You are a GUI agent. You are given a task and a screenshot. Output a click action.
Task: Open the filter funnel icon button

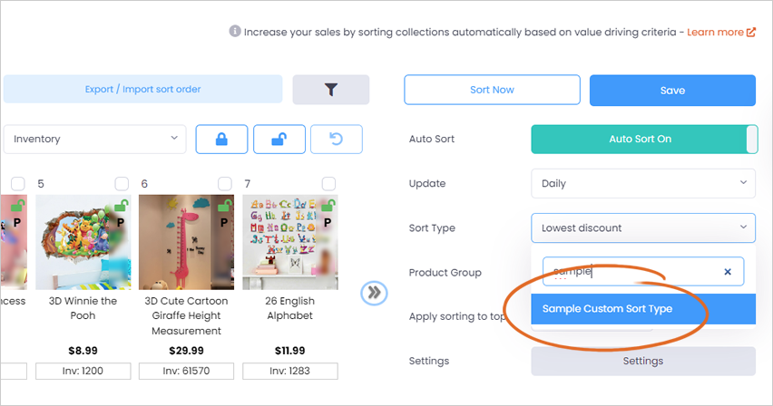tap(331, 90)
